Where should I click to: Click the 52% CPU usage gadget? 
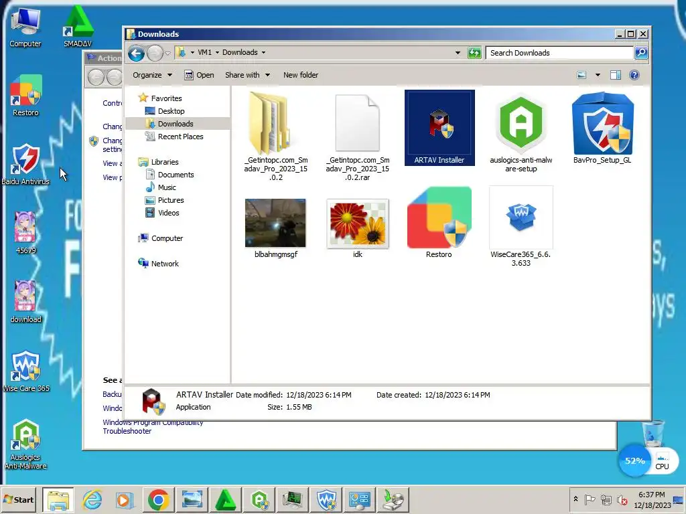(634, 460)
